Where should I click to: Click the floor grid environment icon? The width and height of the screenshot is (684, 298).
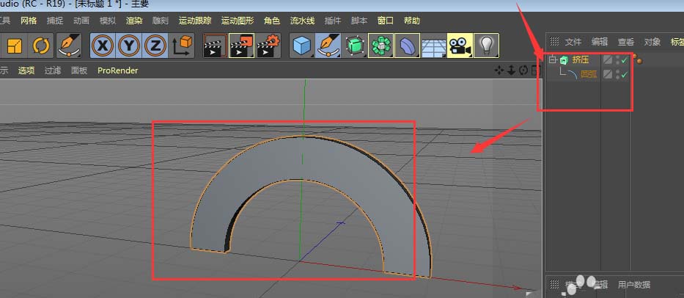point(434,46)
